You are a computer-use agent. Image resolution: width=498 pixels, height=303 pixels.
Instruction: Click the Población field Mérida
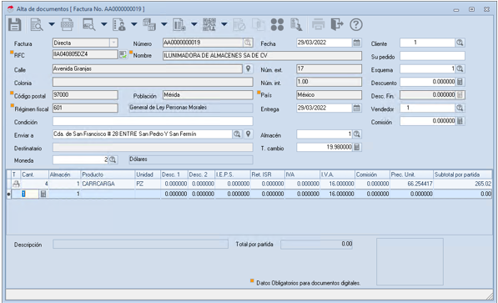coord(208,95)
